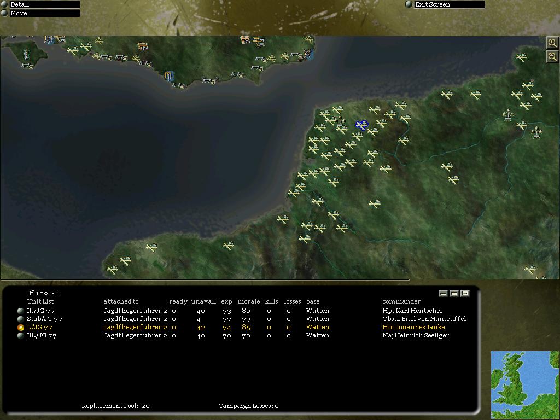Click morale value 85 in the highlighted row
The height and width of the screenshot is (420, 560).
pyautogui.click(x=246, y=327)
